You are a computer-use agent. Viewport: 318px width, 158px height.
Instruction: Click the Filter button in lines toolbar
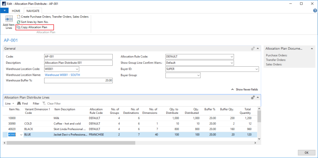(x=36, y=103)
